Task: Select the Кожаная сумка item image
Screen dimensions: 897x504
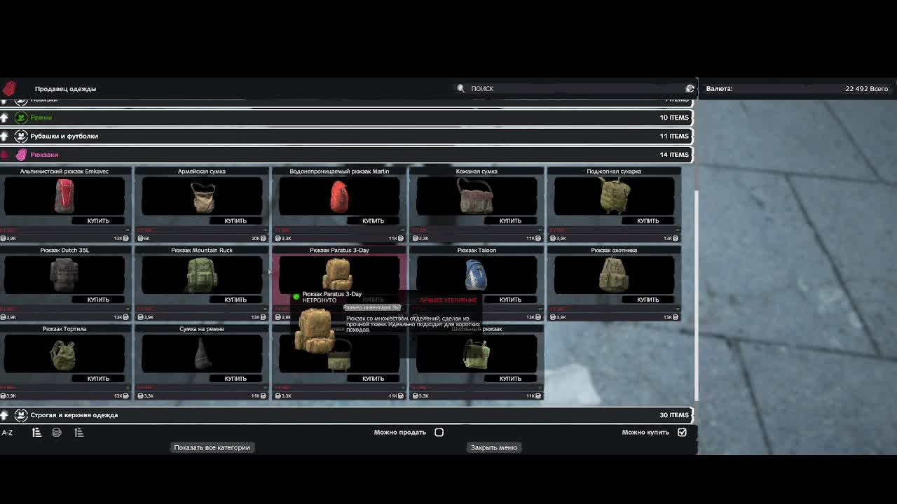Action: click(x=477, y=195)
